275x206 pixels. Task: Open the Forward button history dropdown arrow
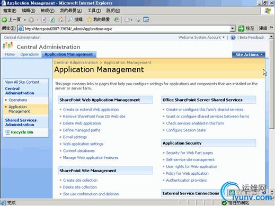pyautogui.click(x=37, y=20)
